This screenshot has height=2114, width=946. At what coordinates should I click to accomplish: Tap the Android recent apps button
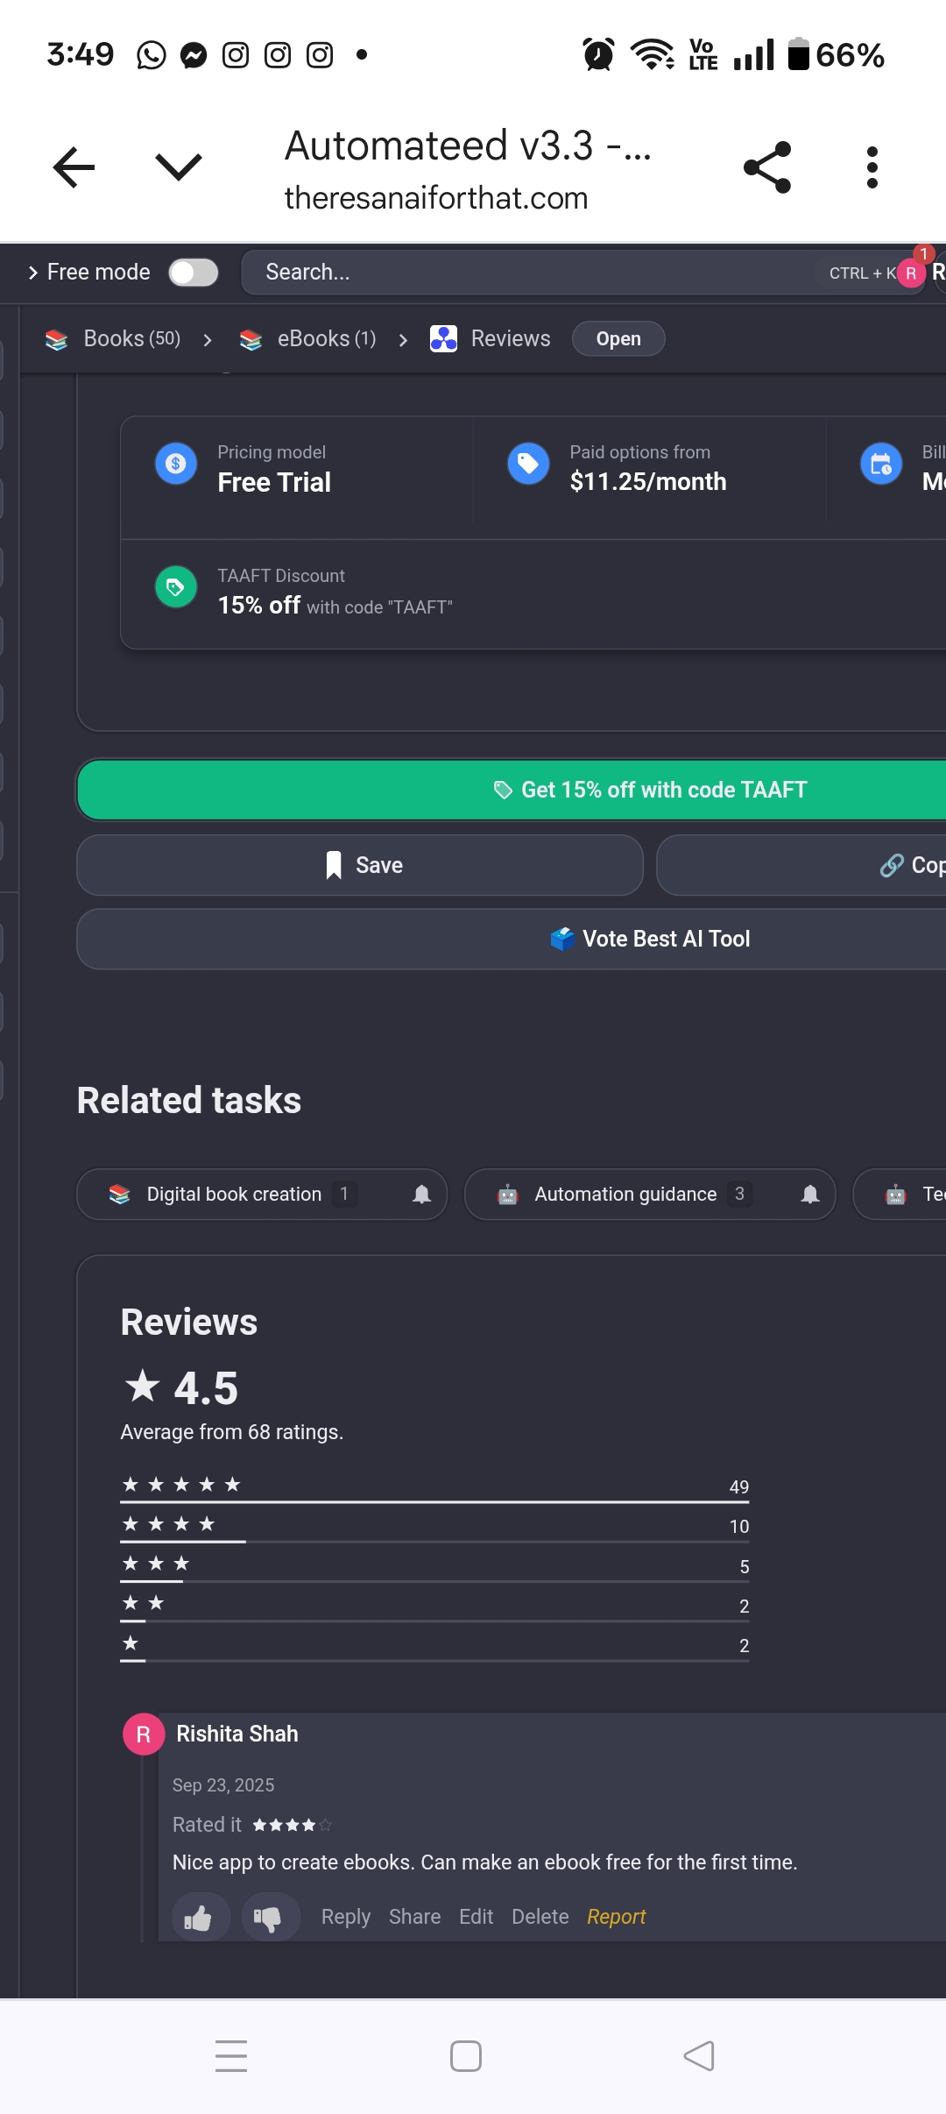(231, 2056)
